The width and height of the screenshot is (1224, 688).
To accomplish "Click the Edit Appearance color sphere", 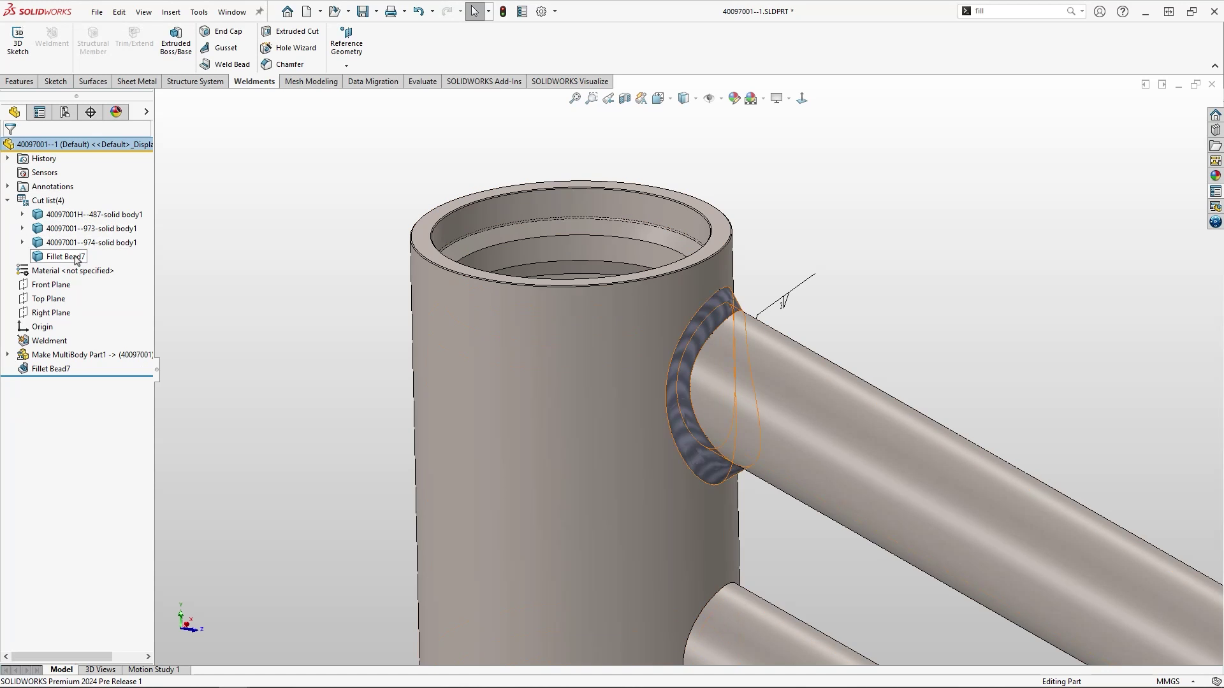I will [734, 98].
